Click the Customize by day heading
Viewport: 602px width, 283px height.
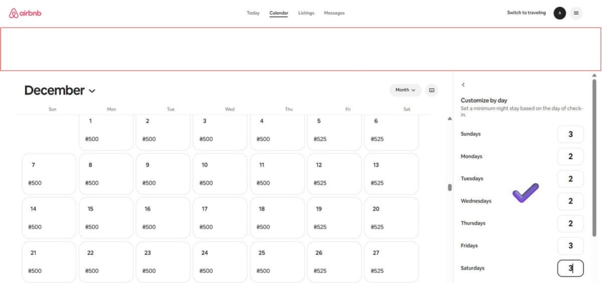[484, 101]
